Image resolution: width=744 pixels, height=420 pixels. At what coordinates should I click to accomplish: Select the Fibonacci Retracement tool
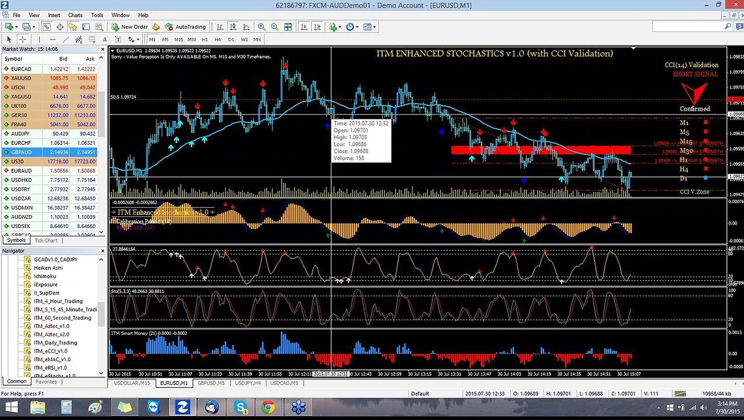point(92,39)
